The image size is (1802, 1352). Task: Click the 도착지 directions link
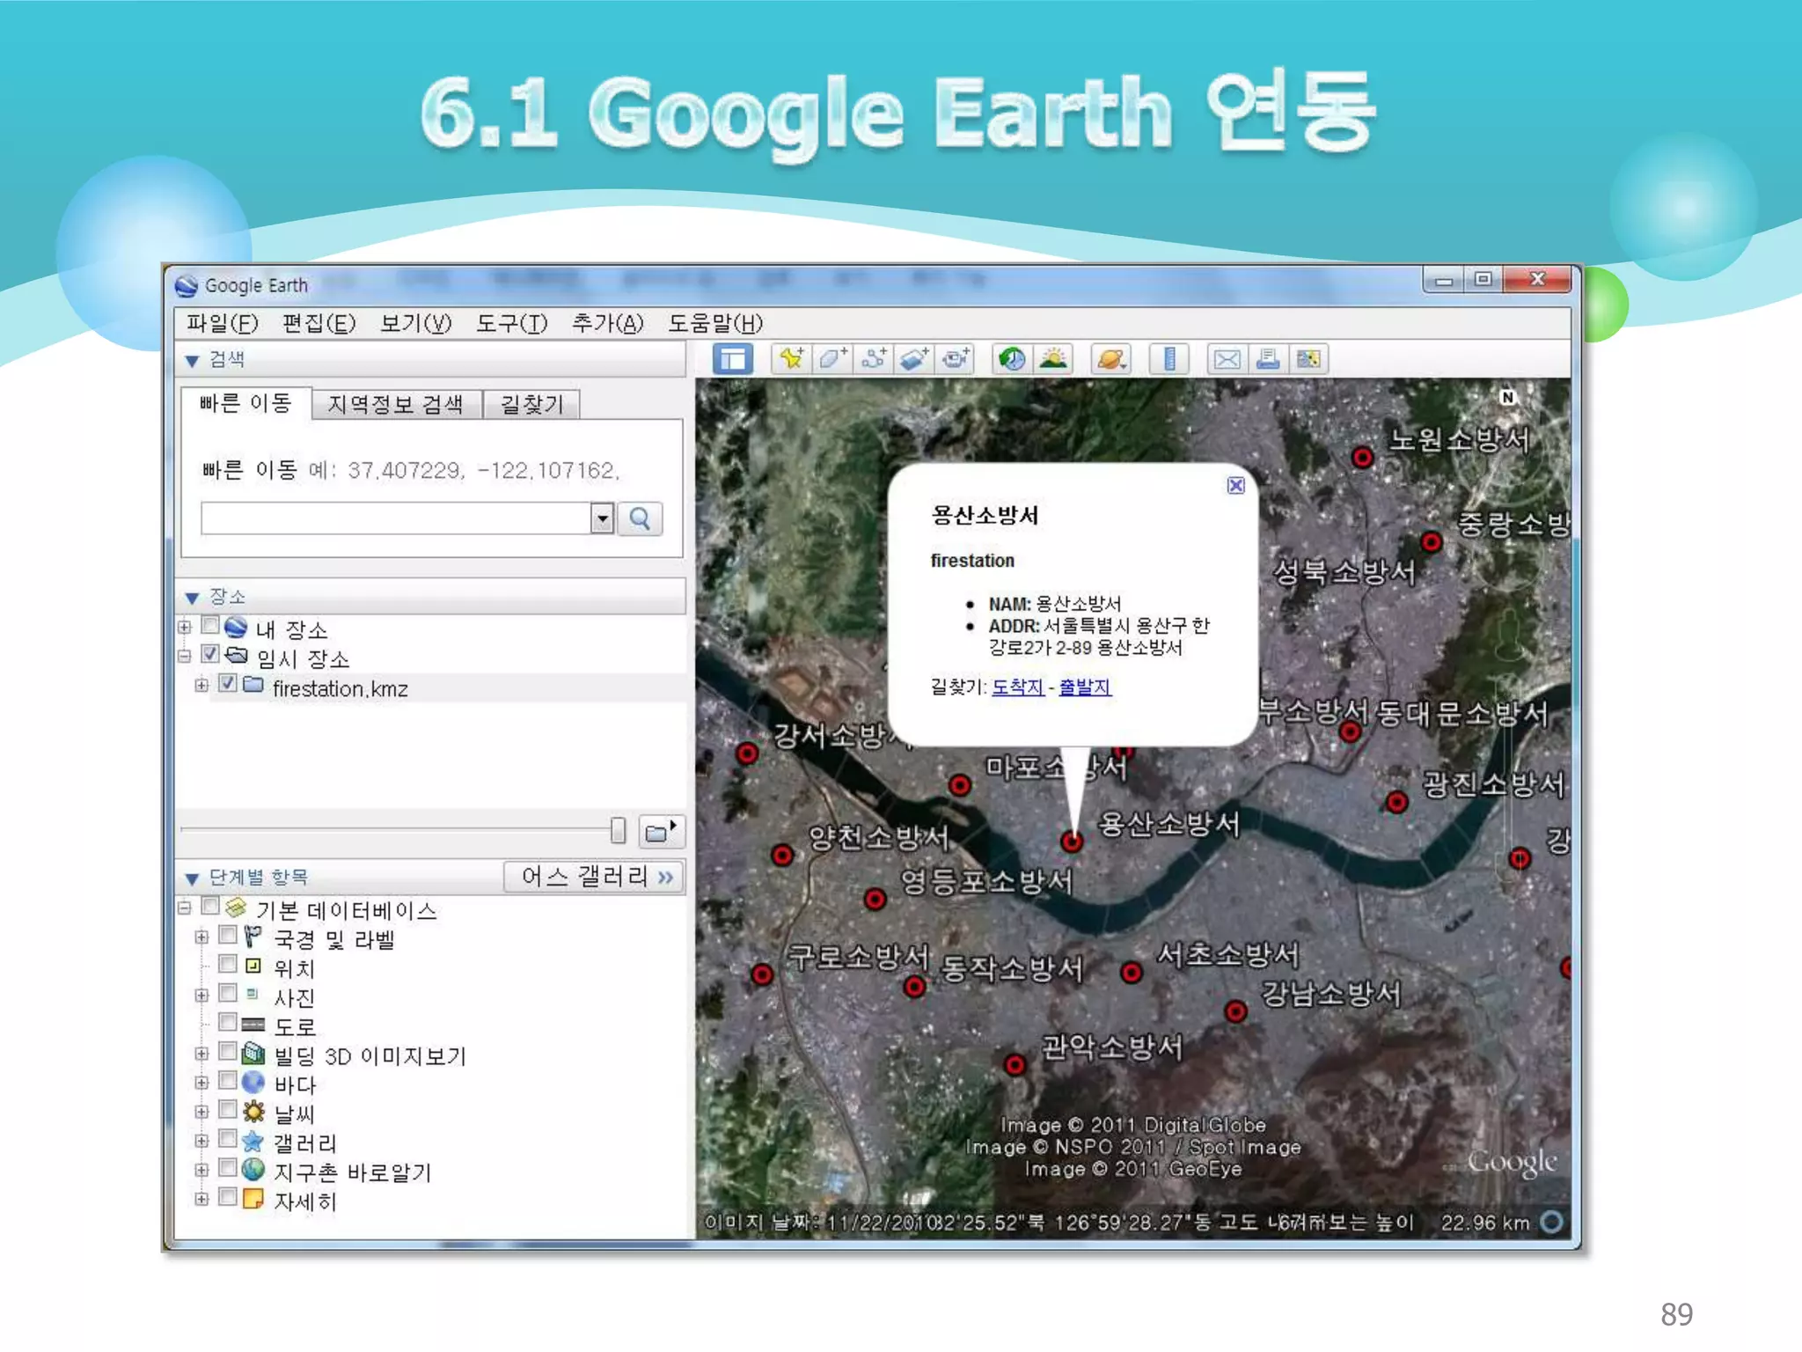tap(1017, 687)
